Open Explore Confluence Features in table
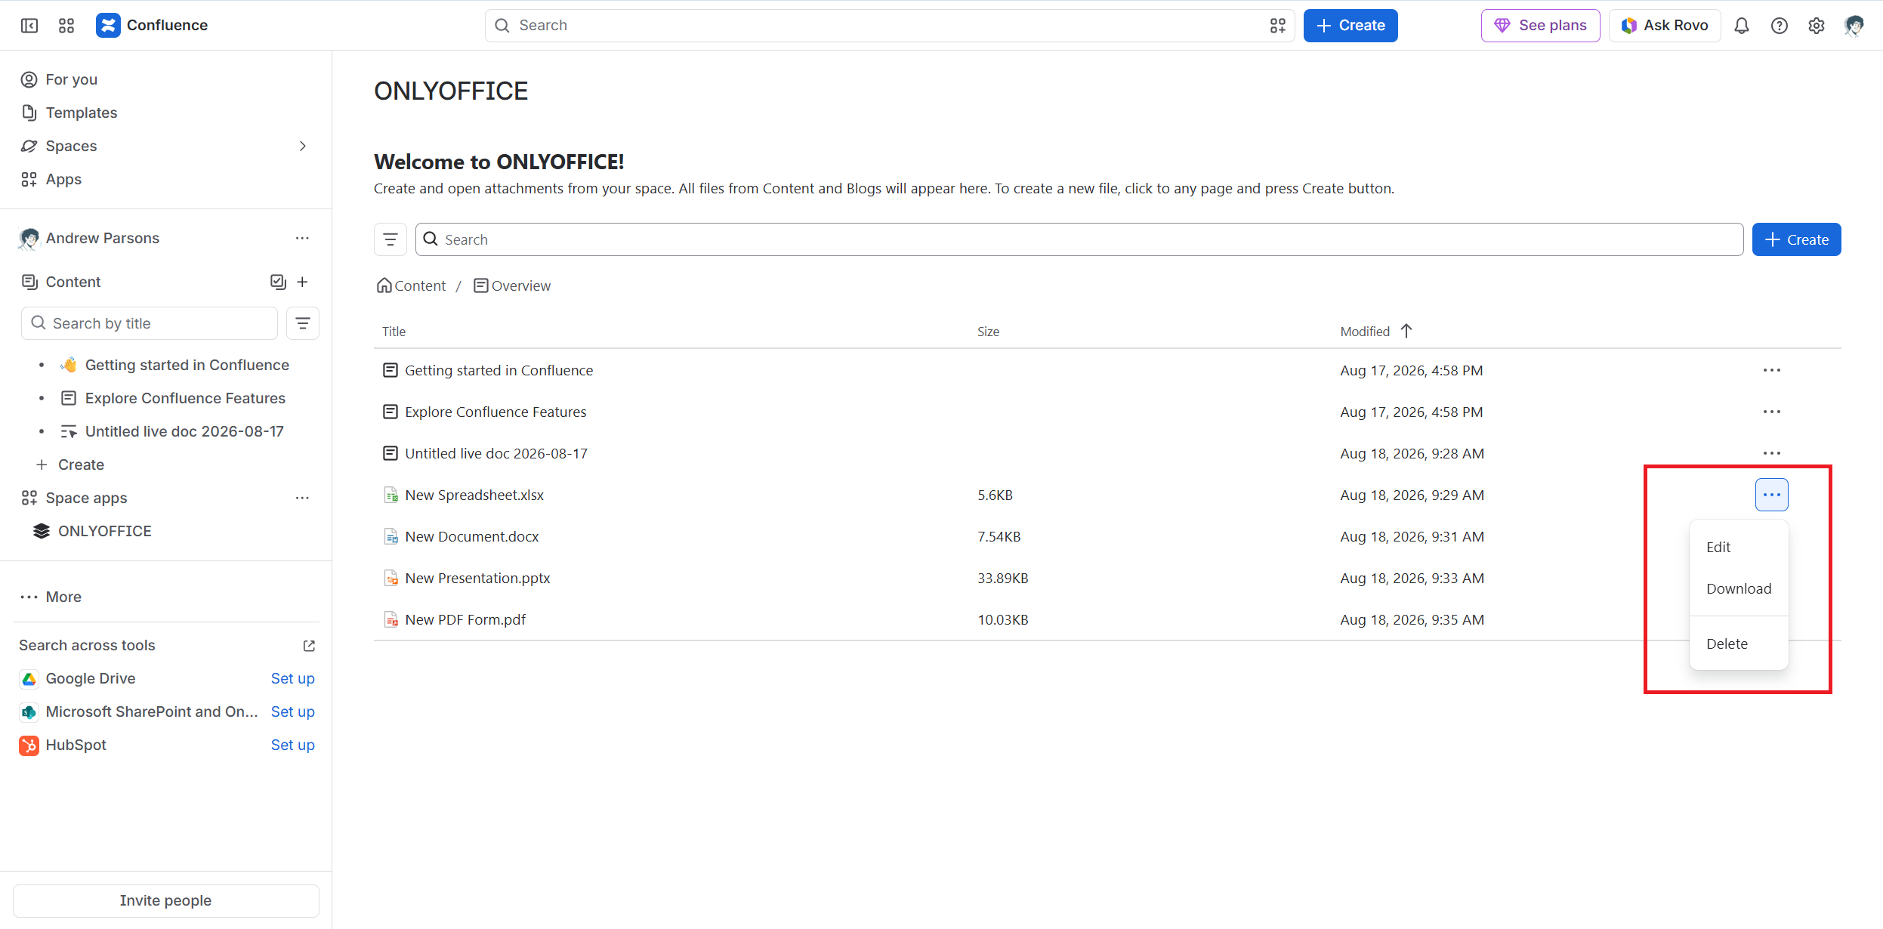This screenshot has height=929, width=1883. coord(495,412)
